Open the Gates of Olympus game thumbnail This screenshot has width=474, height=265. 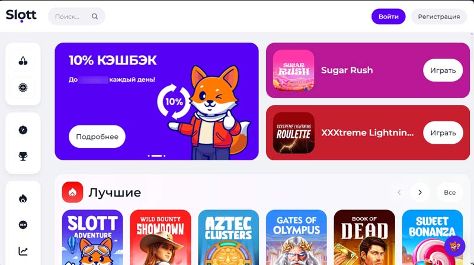click(296, 237)
